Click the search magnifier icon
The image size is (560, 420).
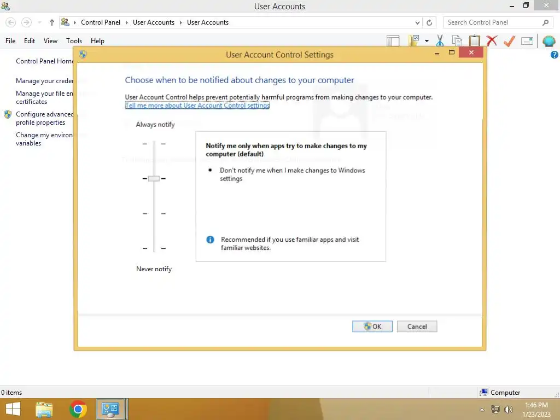[545, 22]
